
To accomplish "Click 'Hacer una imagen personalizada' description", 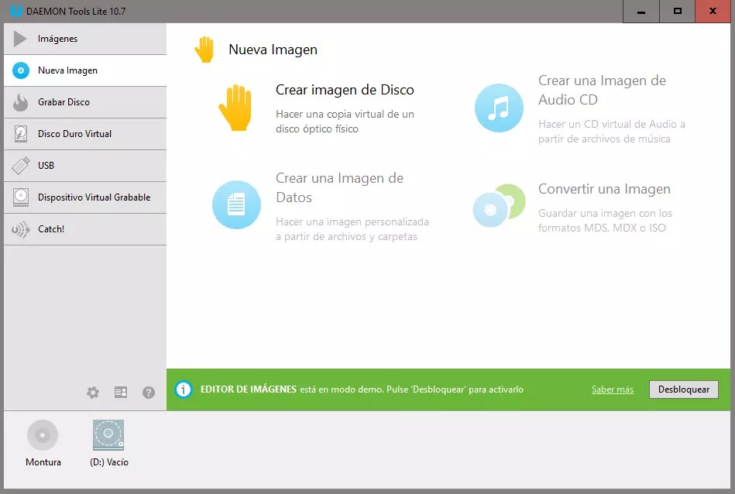I will pyautogui.click(x=352, y=221).
